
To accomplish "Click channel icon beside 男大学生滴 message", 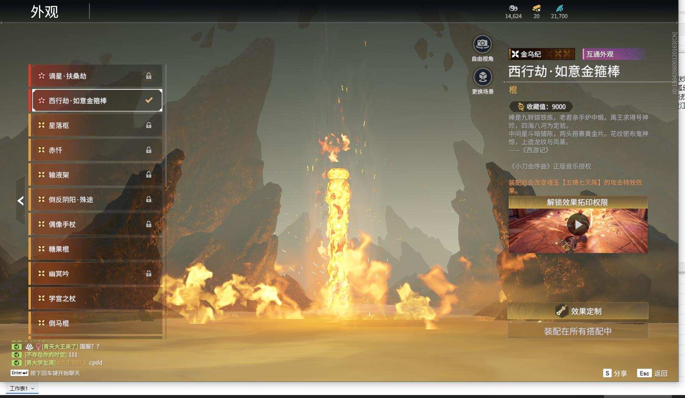I will (x=16, y=363).
